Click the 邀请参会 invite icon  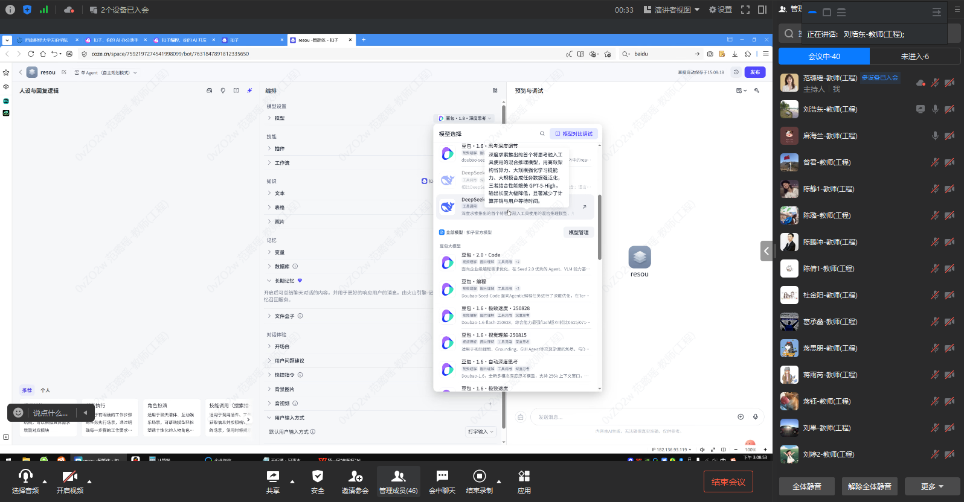click(355, 476)
